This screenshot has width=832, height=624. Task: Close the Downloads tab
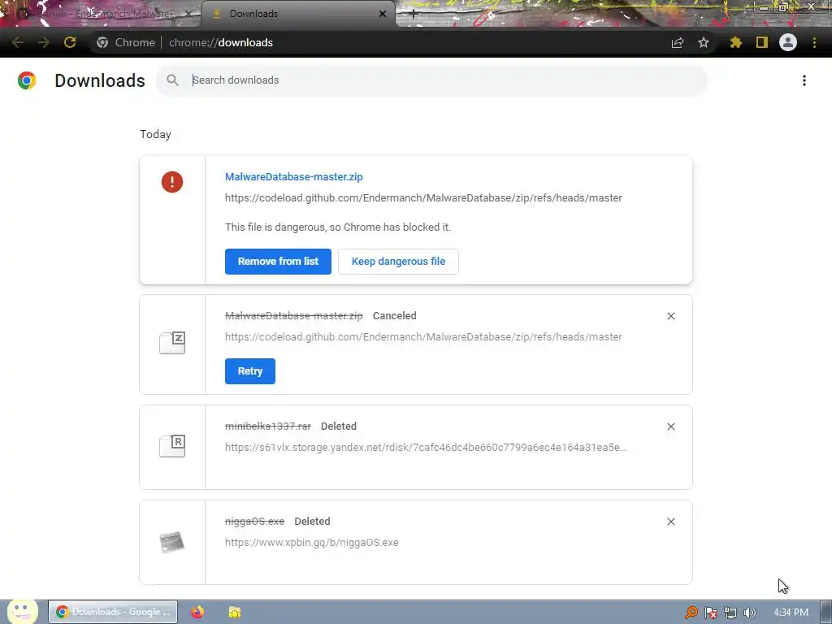[383, 14]
